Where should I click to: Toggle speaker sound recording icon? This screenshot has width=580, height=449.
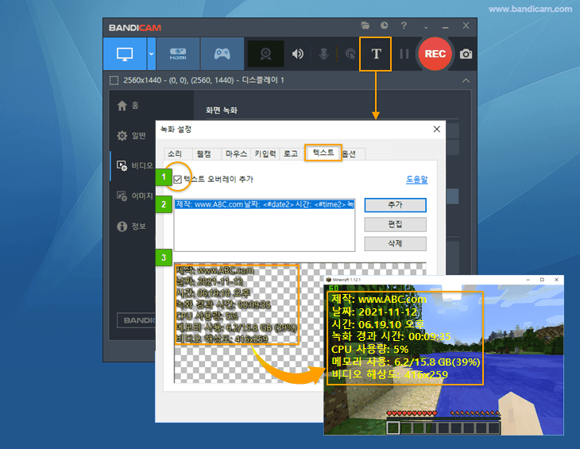click(x=297, y=54)
